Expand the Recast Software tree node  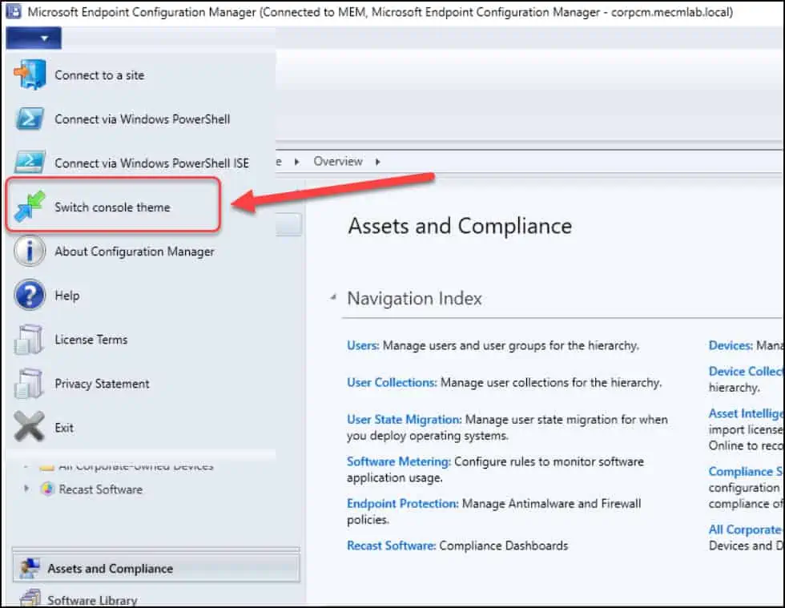point(26,489)
